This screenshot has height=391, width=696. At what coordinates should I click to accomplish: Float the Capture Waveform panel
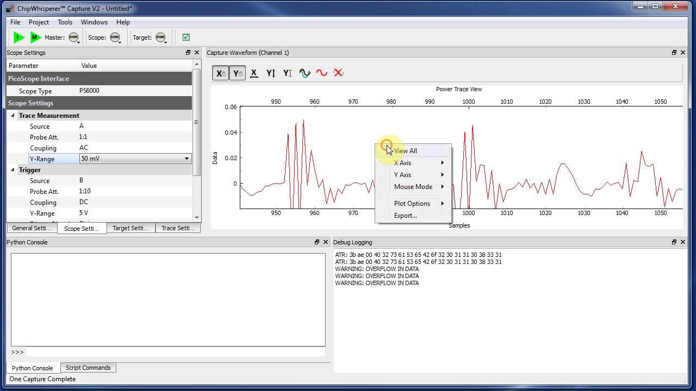pos(674,53)
